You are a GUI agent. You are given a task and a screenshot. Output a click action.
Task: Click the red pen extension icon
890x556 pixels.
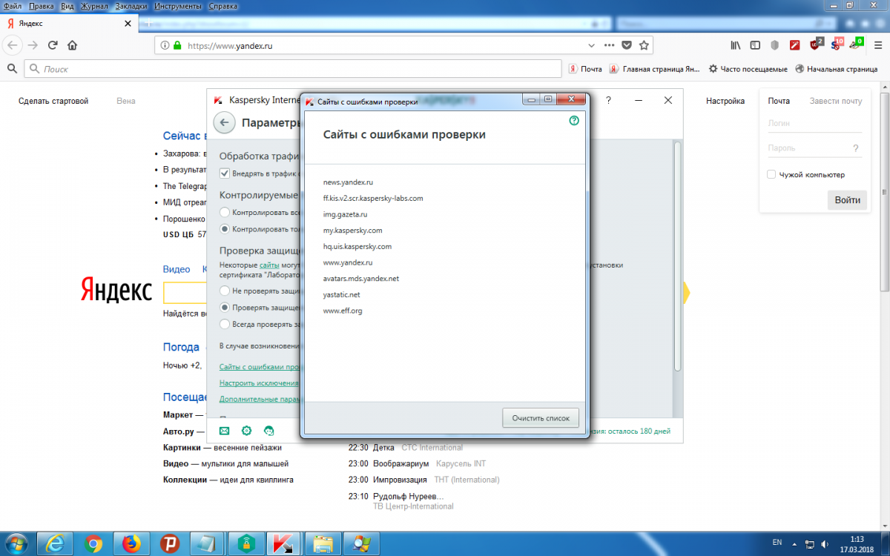pyautogui.click(x=795, y=45)
